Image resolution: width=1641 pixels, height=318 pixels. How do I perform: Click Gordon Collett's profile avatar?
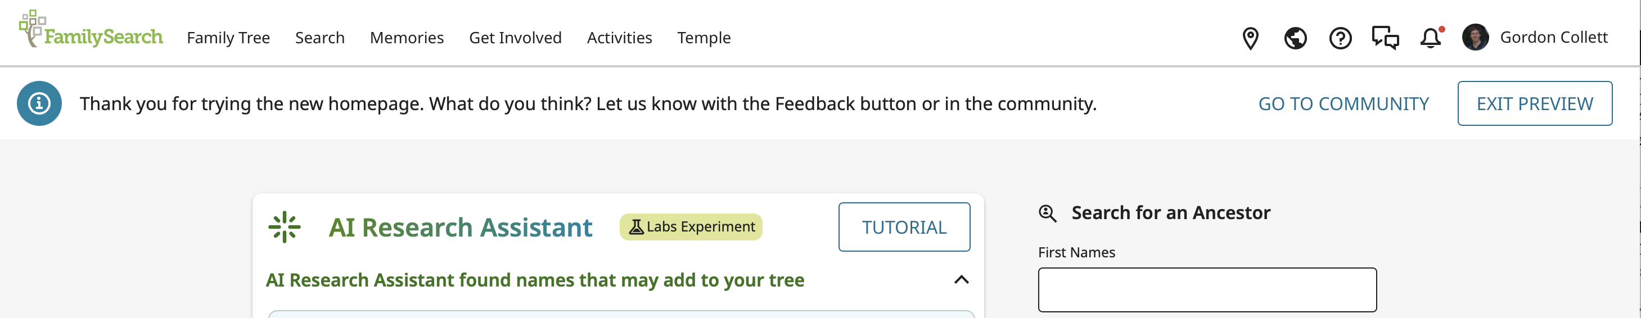tap(1475, 38)
